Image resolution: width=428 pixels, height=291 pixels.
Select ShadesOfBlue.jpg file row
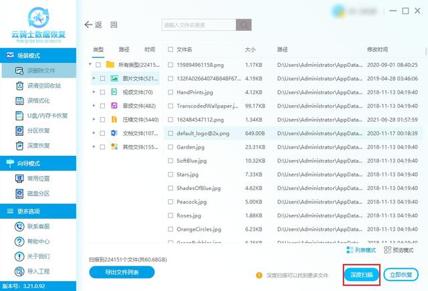pos(293,188)
